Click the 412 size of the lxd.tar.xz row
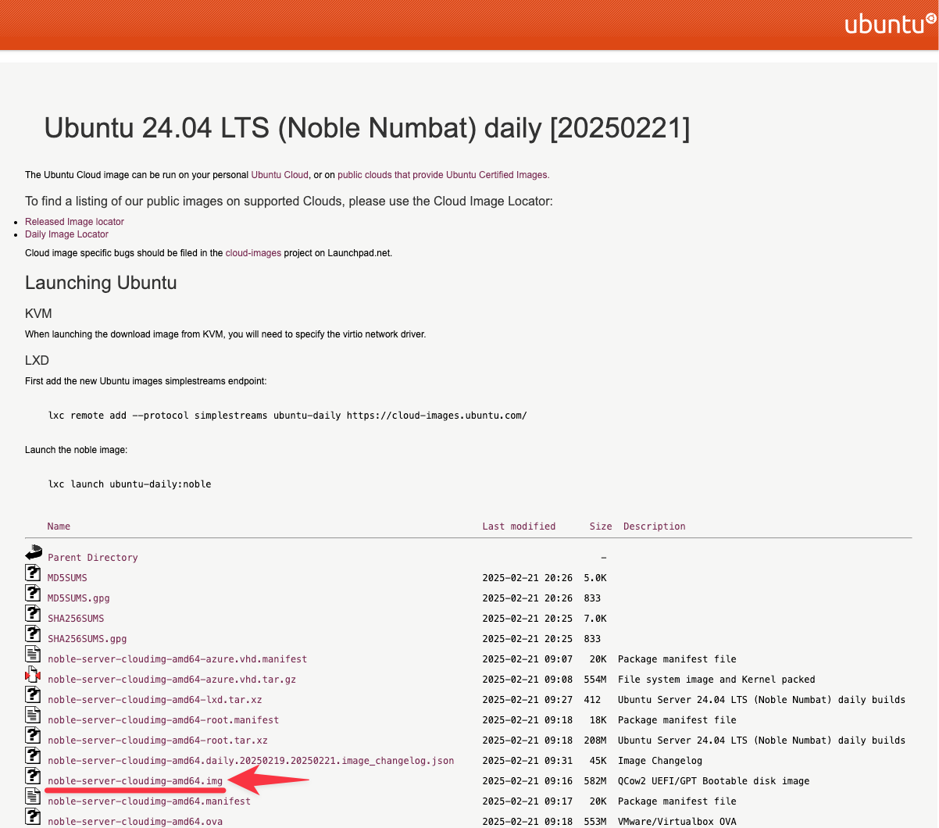 [592, 700]
